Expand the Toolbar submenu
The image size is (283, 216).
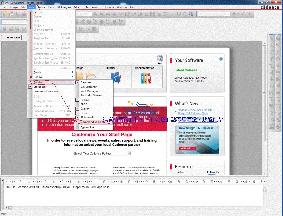(51, 82)
